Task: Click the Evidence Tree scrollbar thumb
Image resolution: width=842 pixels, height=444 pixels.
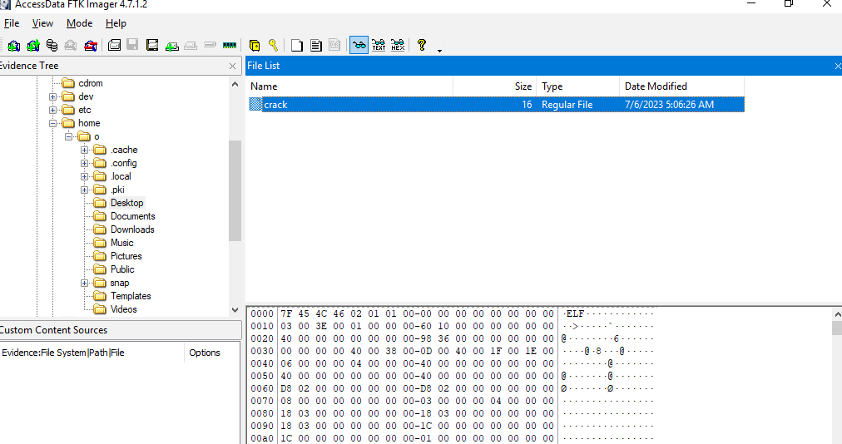Action: coord(235,190)
